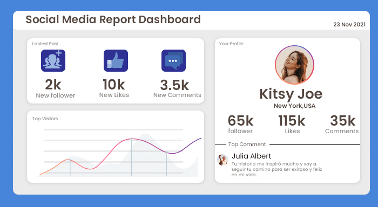Screen dimensions: 378x207
Task: Click the 23 Nov 2021 date
Action: tap(349, 25)
